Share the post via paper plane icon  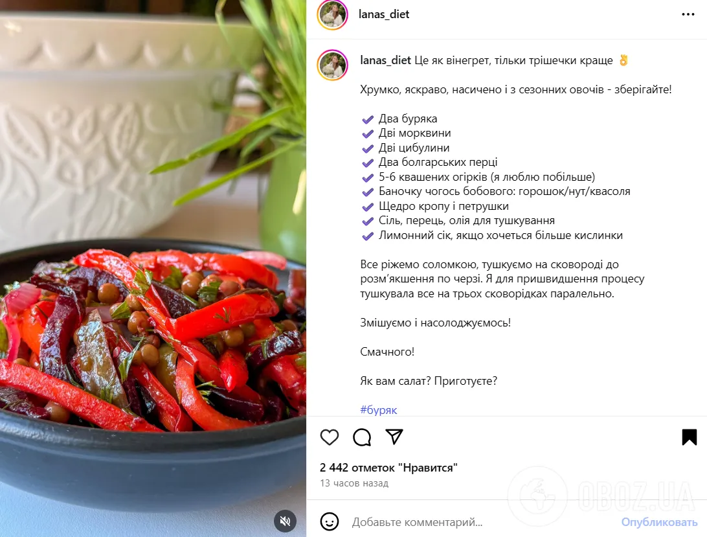pyautogui.click(x=394, y=437)
